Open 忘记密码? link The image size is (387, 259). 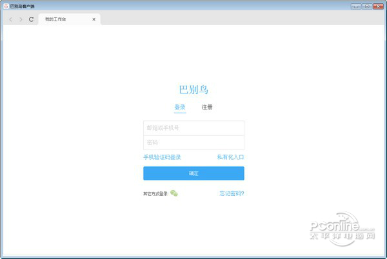[x=232, y=193]
